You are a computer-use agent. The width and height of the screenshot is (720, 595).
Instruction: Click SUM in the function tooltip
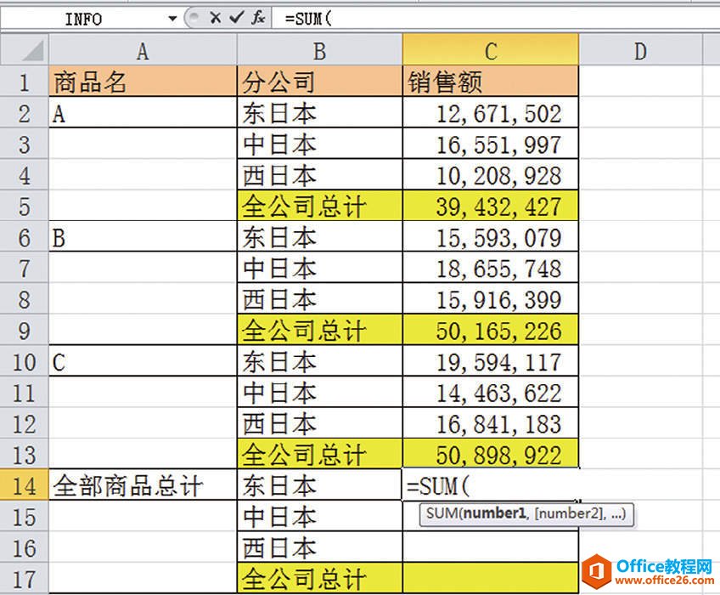click(x=442, y=513)
